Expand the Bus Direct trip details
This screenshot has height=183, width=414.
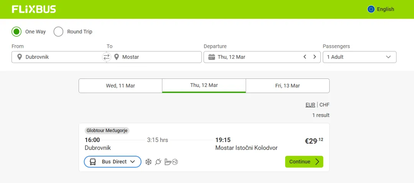pyautogui.click(x=113, y=162)
